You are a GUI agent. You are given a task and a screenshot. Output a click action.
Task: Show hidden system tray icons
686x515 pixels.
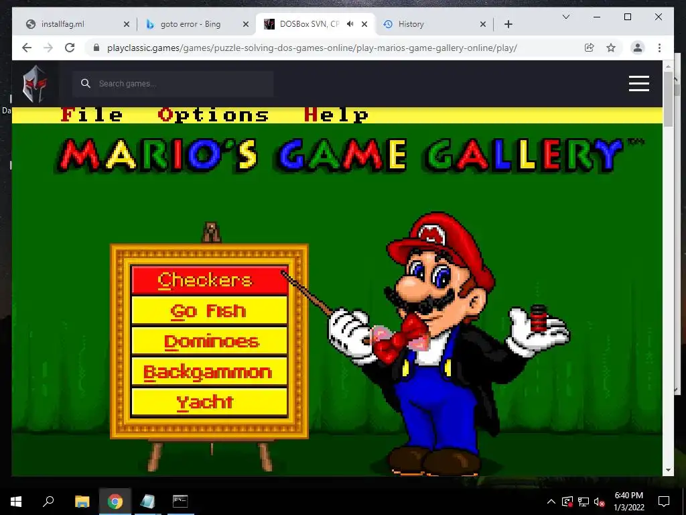[551, 502]
